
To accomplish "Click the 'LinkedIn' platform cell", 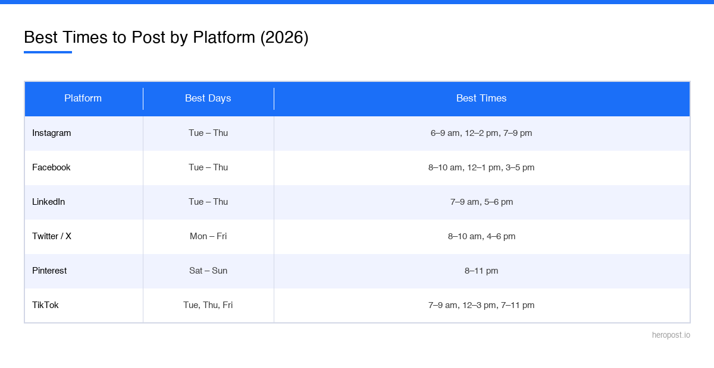I will click(x=83, y=202).
